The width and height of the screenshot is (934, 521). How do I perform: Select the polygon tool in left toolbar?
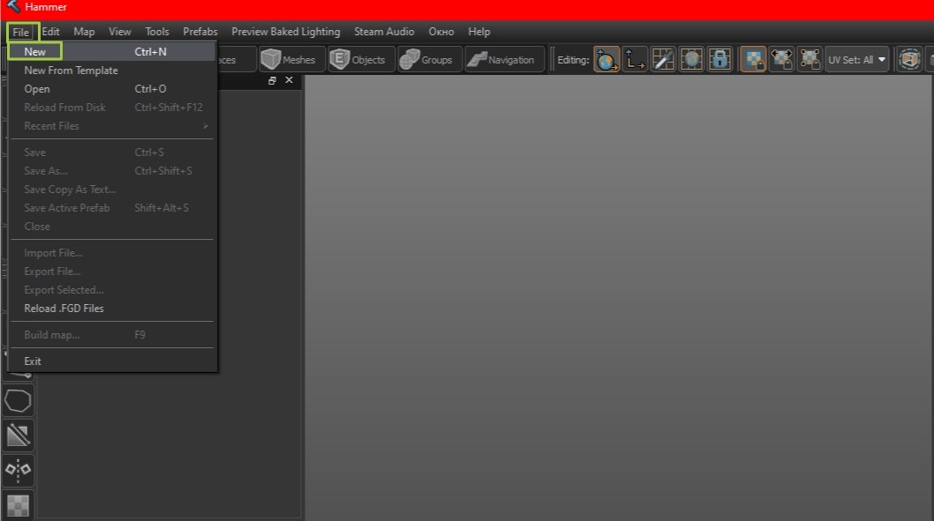[x=19, y=400]
